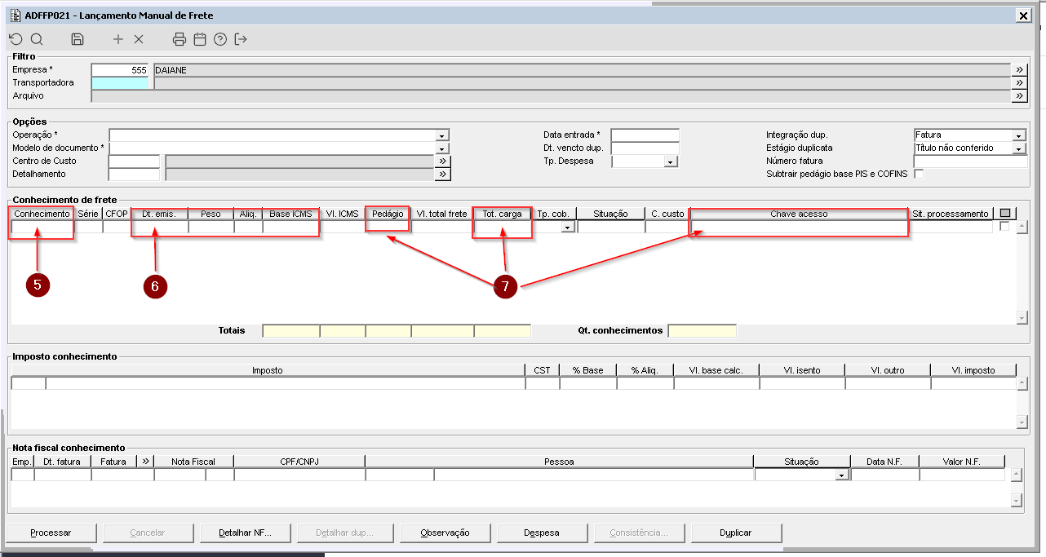Click the Base ICMS column header
Screen dimensions: 1046x557
tap(290, 214)
